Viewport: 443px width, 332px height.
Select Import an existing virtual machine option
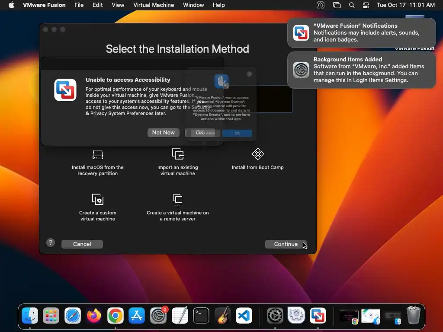pyautogui.click(x=178, y=163)
